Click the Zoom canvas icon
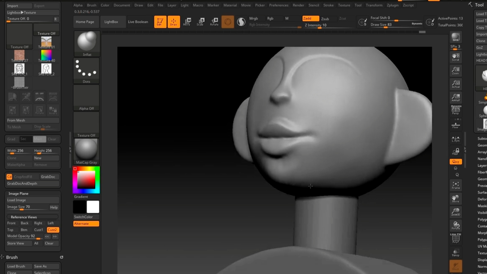Image resolution: width=487 pixels, height=274 pixels. coord(456,70)
